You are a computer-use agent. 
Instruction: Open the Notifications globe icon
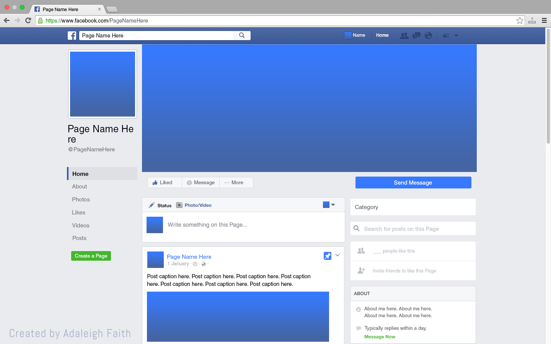(x=428, y=35)
